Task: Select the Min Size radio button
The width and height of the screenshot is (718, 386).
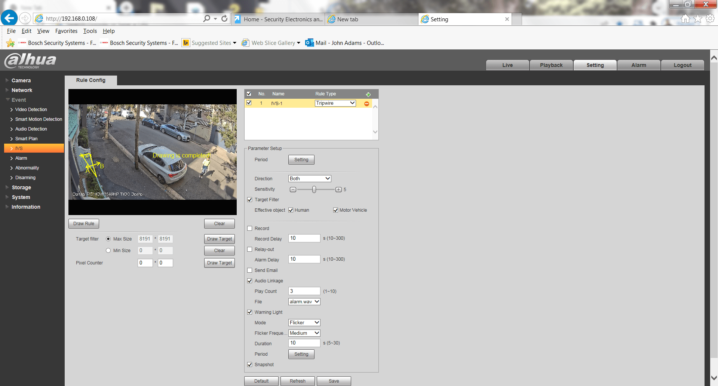Action: tap(108, 251)
